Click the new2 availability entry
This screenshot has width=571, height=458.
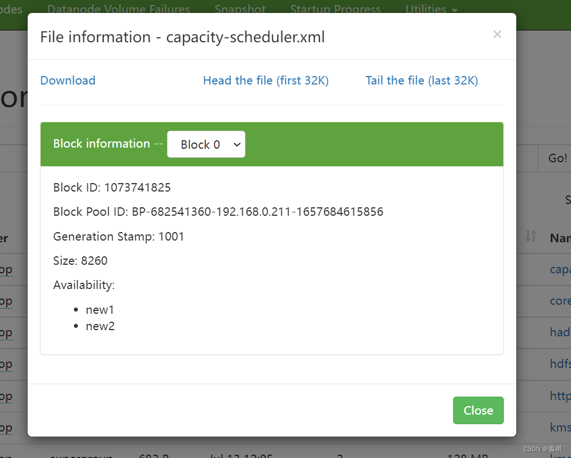[100, 326]
